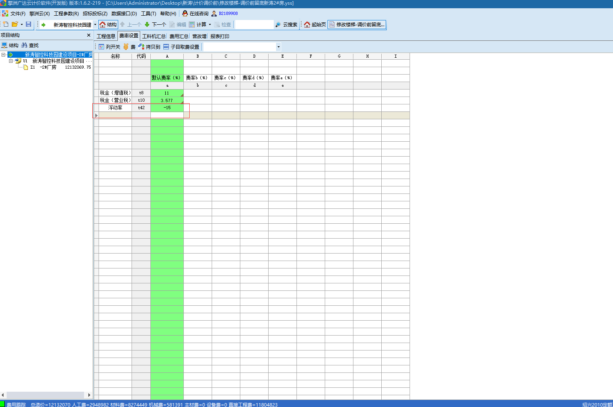Click the 名称 column header
This screenshot has height=407, width=613.
coord(115,56)
